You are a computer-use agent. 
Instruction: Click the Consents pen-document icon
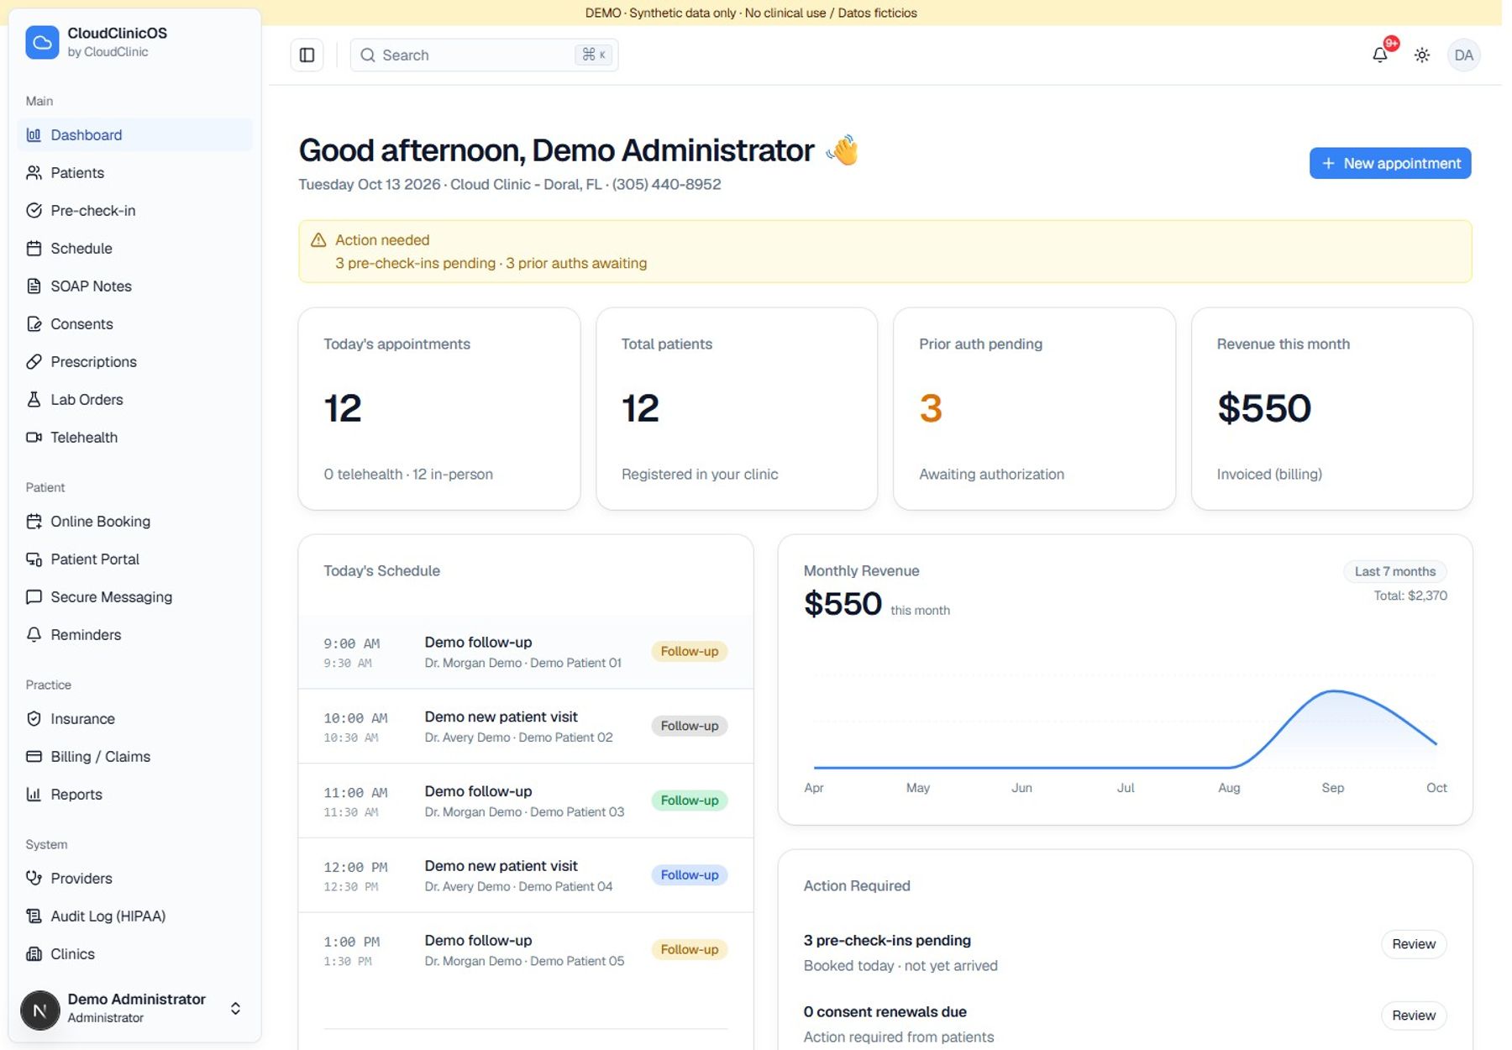point(34,323)
